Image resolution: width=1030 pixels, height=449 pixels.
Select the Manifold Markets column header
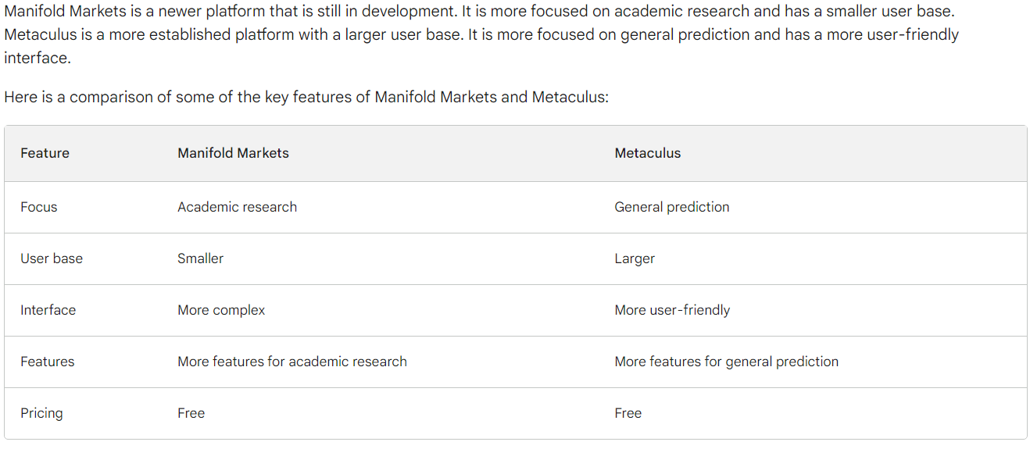(x=233, y=153)
